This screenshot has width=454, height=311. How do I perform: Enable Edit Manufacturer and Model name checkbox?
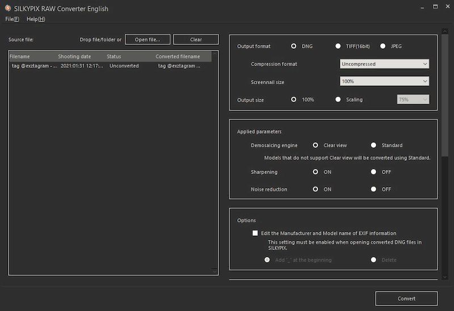pos(255,233)
